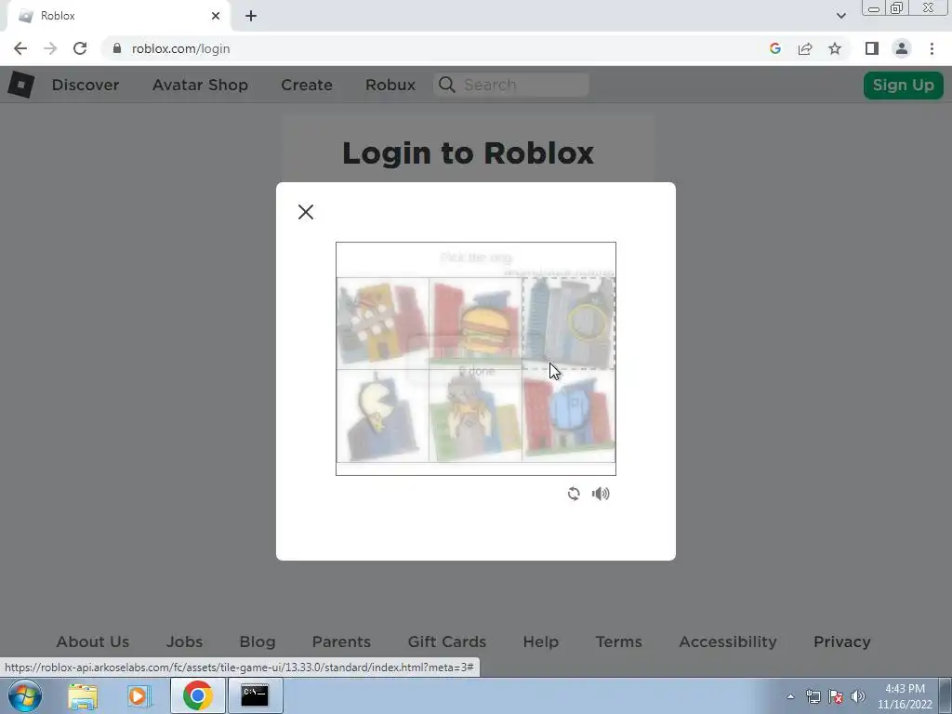This screenshot has width=952, height=714.
Task: Launch the media player taskbar icon
Action: [x=139, y=695]
